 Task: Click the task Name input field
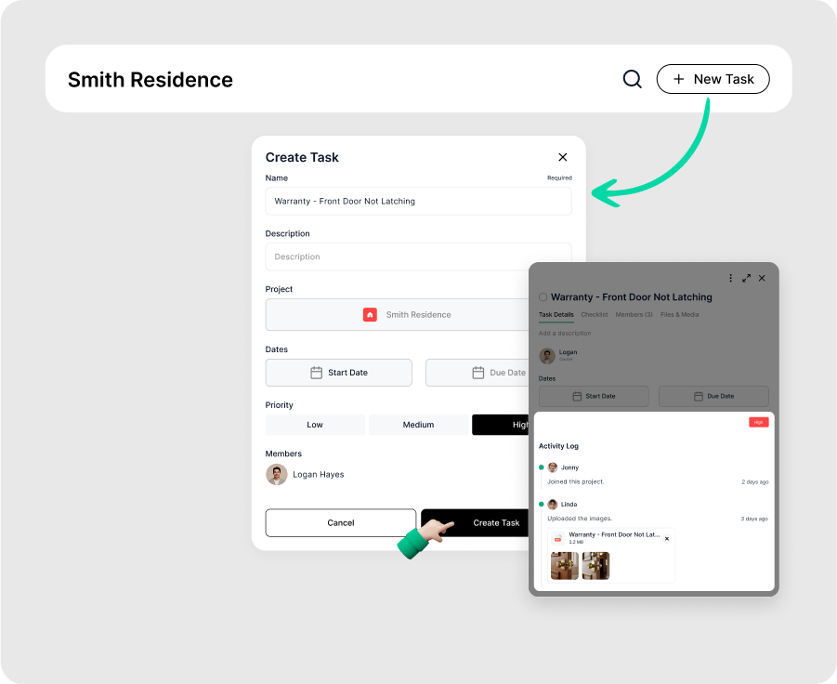coord(418,201)
